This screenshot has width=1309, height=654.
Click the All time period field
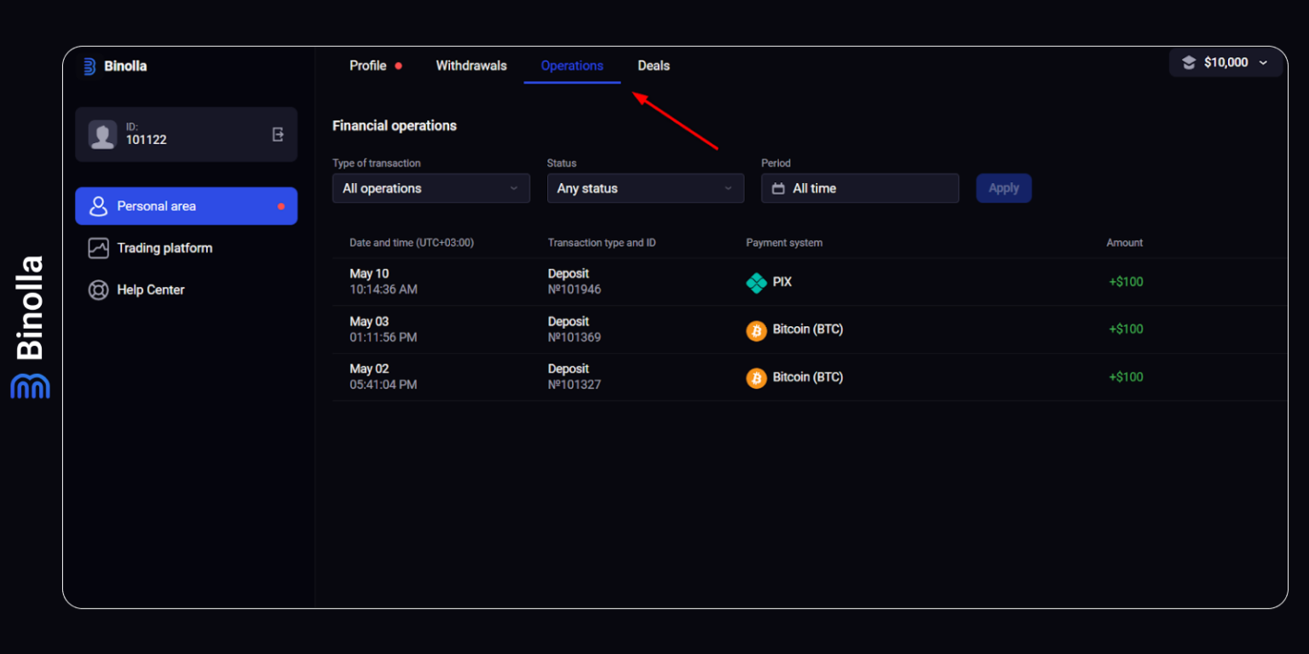859,187
